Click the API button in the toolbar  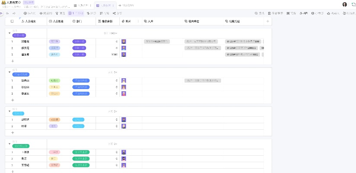click(x=304, y=13)
